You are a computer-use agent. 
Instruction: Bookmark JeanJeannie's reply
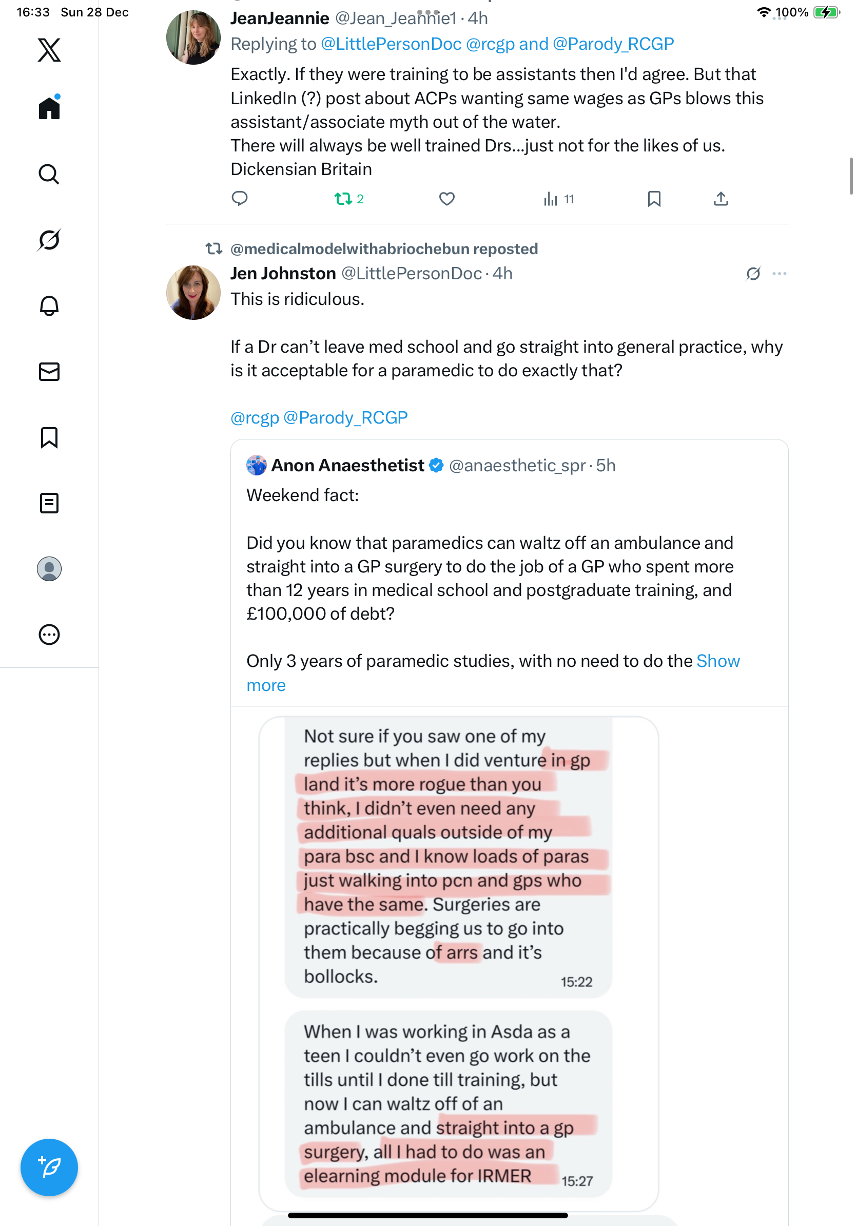(654, 199)
